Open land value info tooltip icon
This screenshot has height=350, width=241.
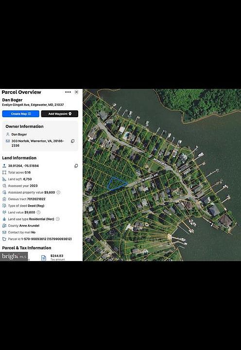[38, 212]
